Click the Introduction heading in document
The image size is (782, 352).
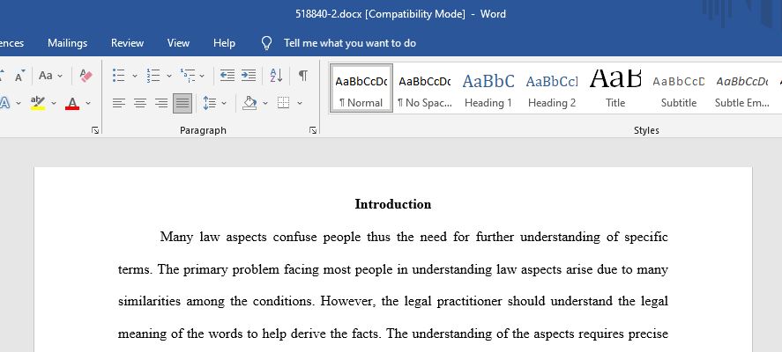393,204
